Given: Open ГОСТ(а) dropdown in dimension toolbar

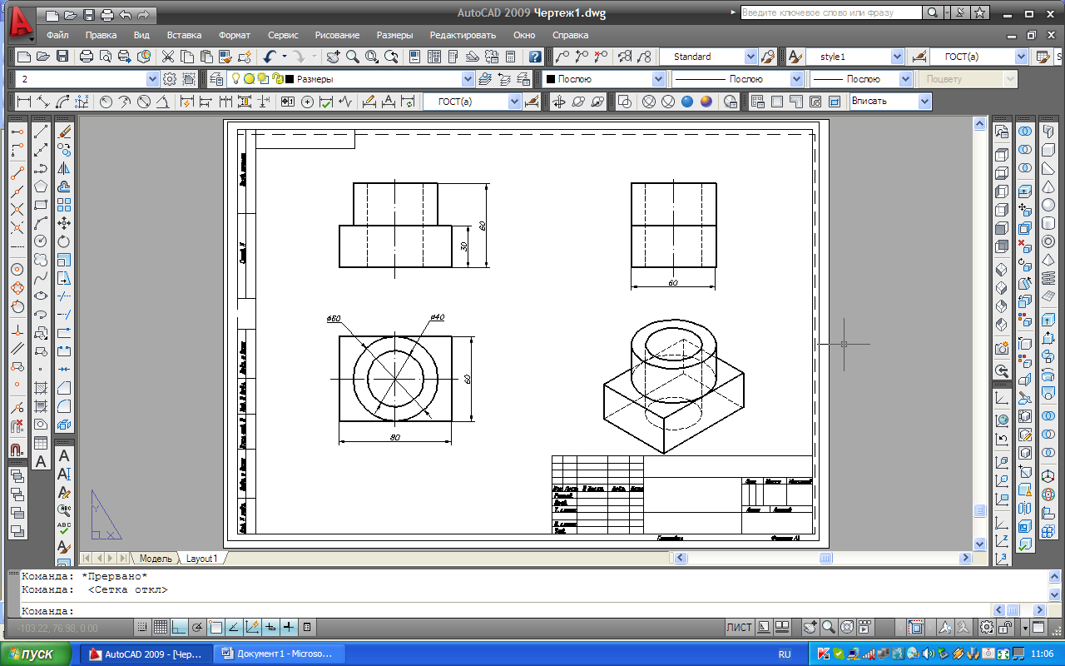Looking at the screenshot, I should [514, 102].
